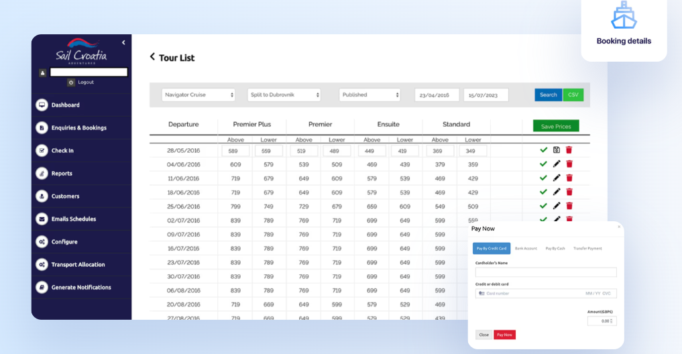Click the Reports icon in sidebar
The height and width of the screenshot is (354, 682).
[x=42, y=174]
